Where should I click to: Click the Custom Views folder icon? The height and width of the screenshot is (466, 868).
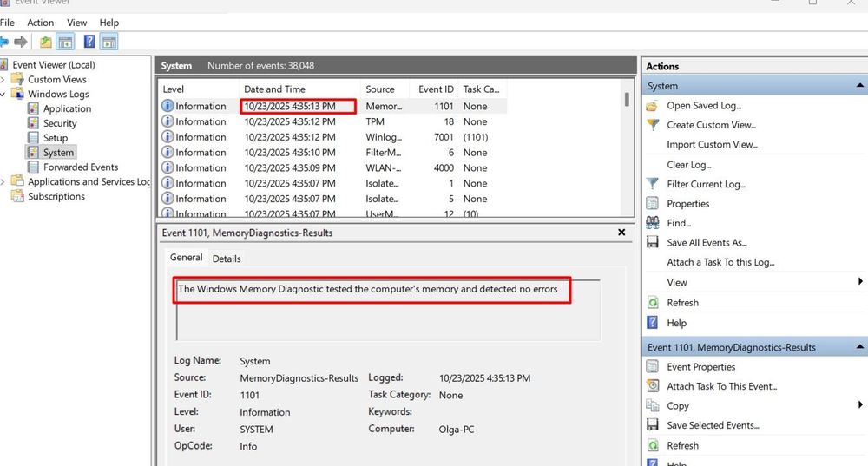(17, 79)
